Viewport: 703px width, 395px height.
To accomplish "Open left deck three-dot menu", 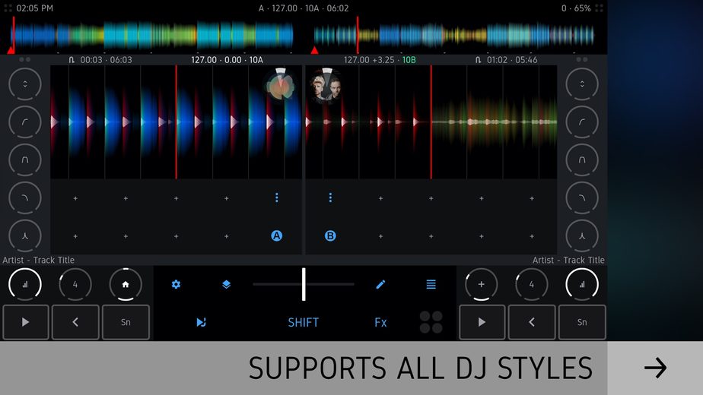I will (x=277, y=197).
